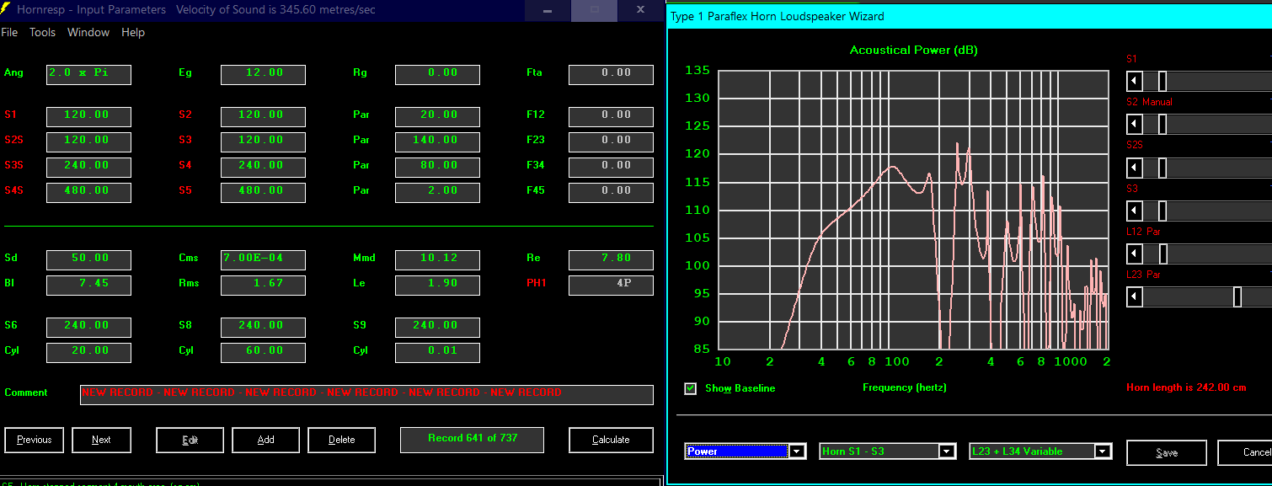
Task: Click the S3 slider thumb
Action: click(1162, 211)
